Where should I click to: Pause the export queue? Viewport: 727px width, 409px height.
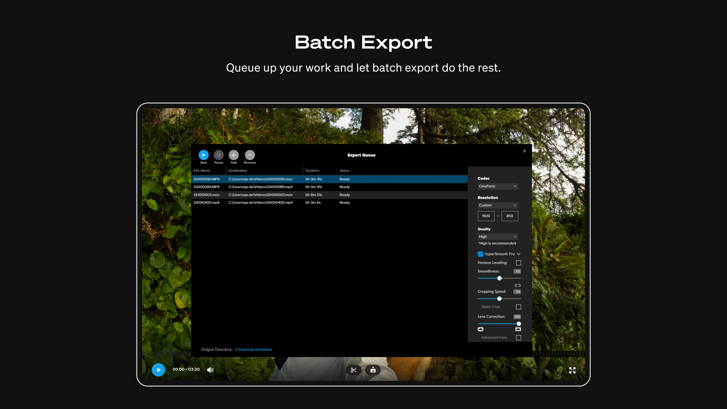tap(218, 155)
